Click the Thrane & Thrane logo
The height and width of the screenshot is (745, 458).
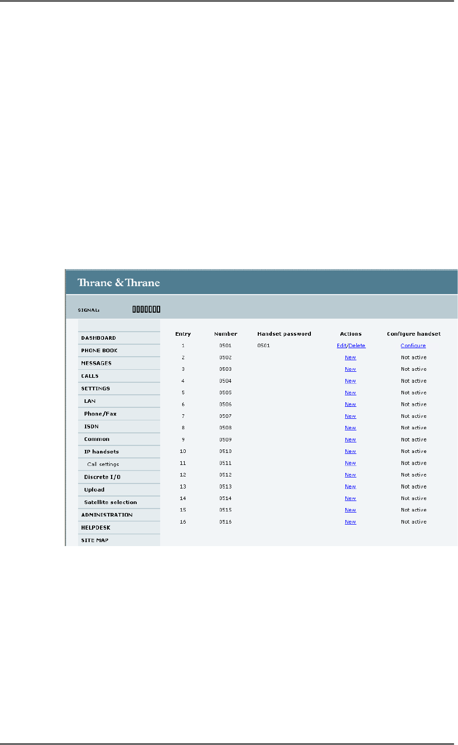[119, 283]
